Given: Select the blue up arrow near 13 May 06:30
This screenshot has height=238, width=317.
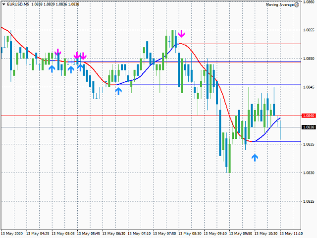Looking at the screenshot, I should [x=118, y=91].
